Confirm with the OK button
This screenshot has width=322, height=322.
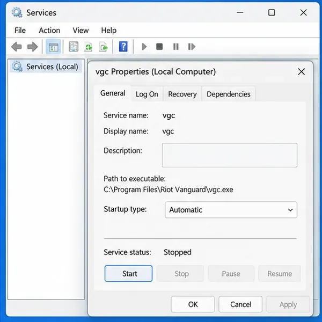(x=193, y=304)
